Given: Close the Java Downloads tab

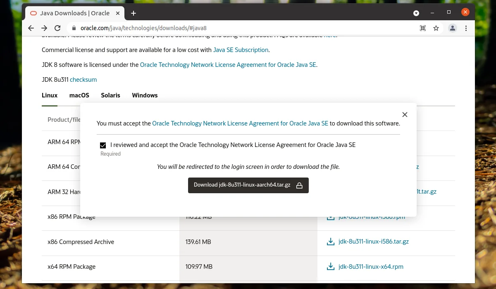Looking at the screenshot, I should pyautogui.click(x=118, y=13).
